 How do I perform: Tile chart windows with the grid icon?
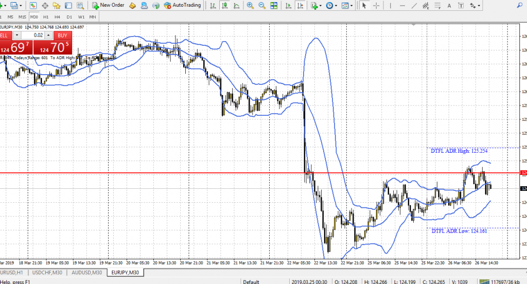point(274,5)
